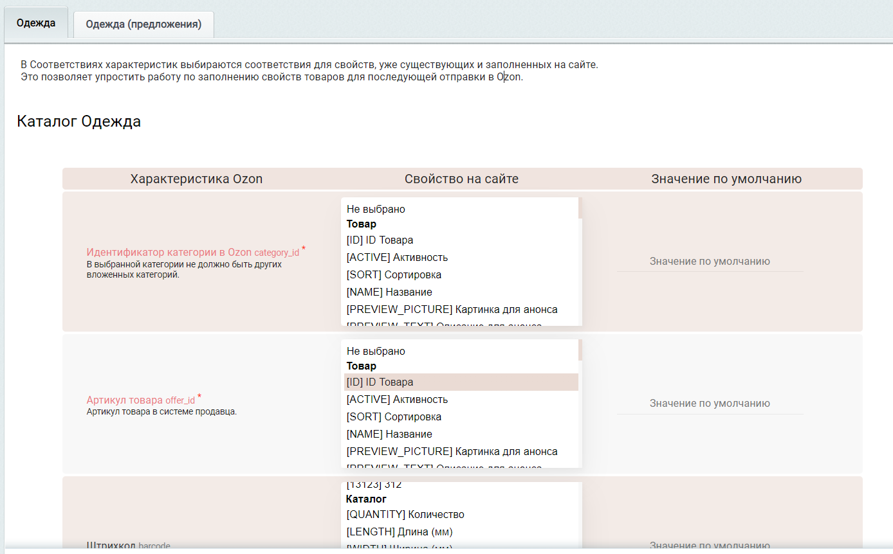Select [QUANTITY] Количество in barcode list

(405, 514)
